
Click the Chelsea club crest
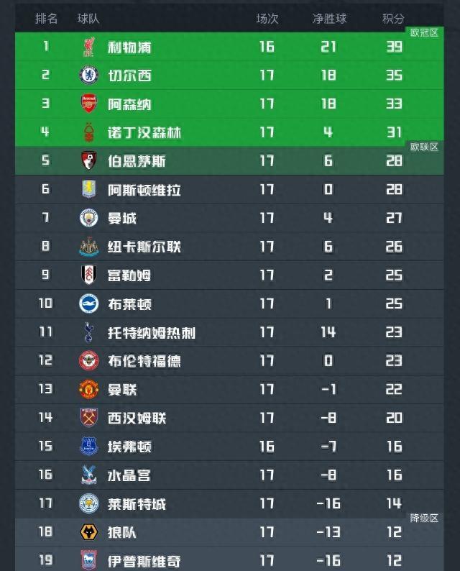coord(88,76)
